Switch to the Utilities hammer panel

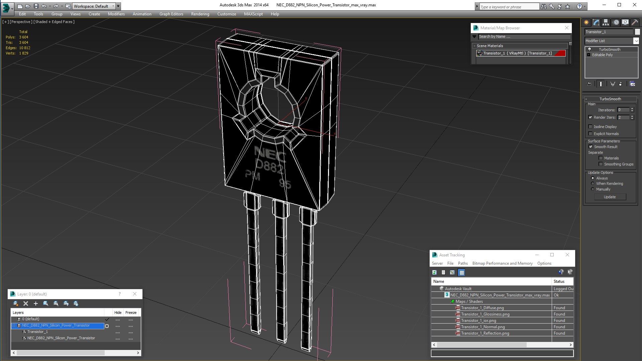[x=635, y=22]
